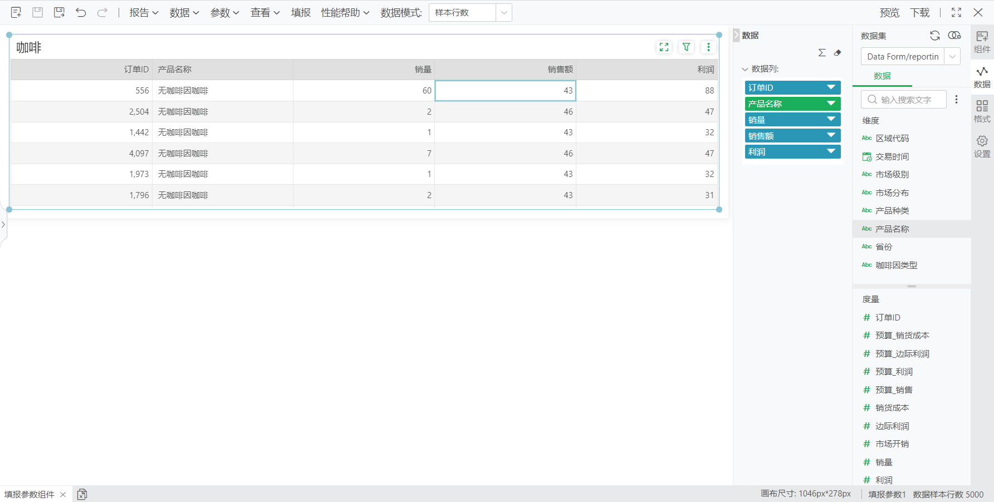Image resolution: width=994 pixels, height=502 pixels.
Task: Open the 设置 side panel
Action: click(982, 146)
